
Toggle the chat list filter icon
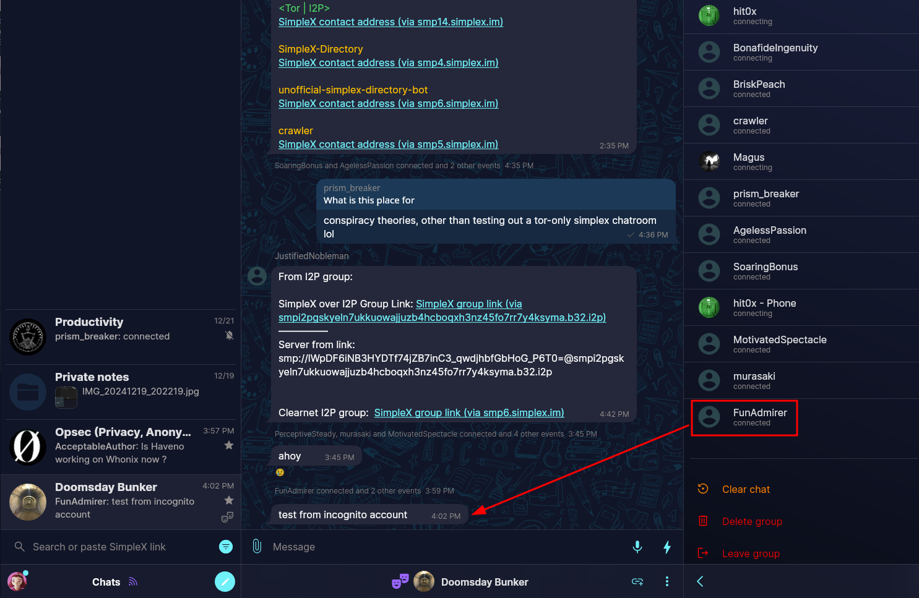(x=226, y=547)
